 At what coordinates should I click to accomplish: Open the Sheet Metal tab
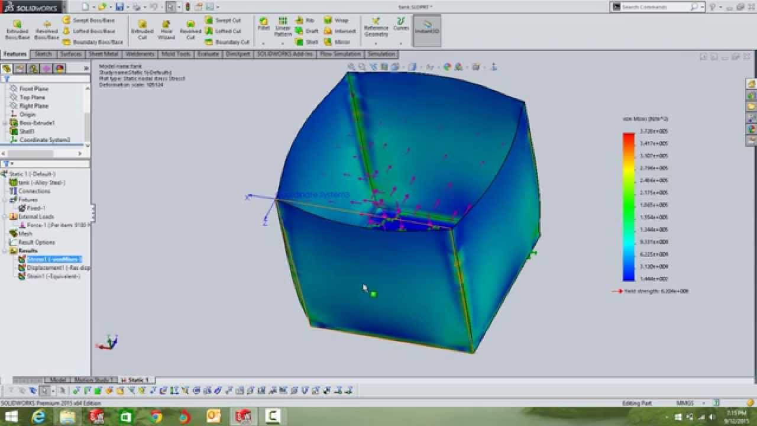point(103,54)
